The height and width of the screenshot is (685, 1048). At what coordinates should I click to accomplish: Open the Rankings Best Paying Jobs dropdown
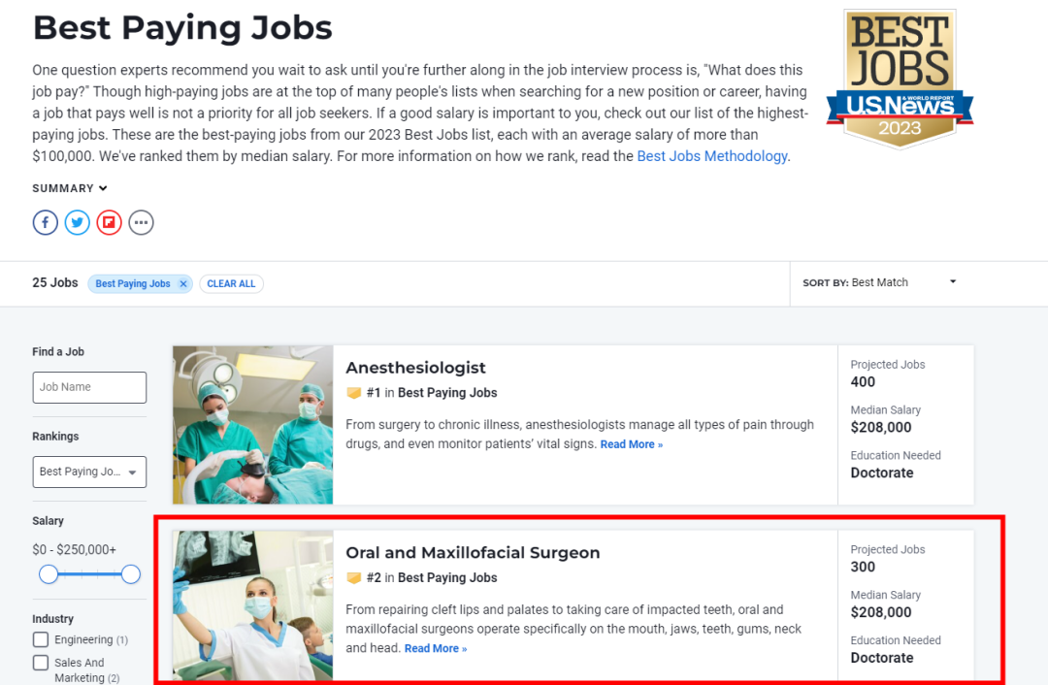(89, 472)
